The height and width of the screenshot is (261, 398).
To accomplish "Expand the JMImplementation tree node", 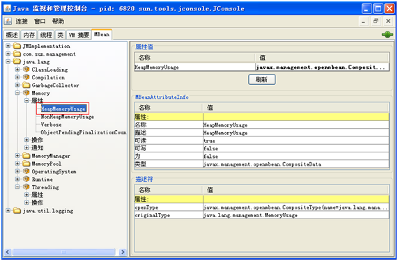I will [8, 46].
